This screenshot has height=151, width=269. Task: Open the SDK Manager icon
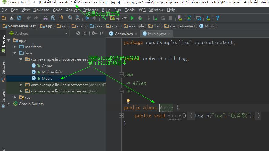point(208,18)
